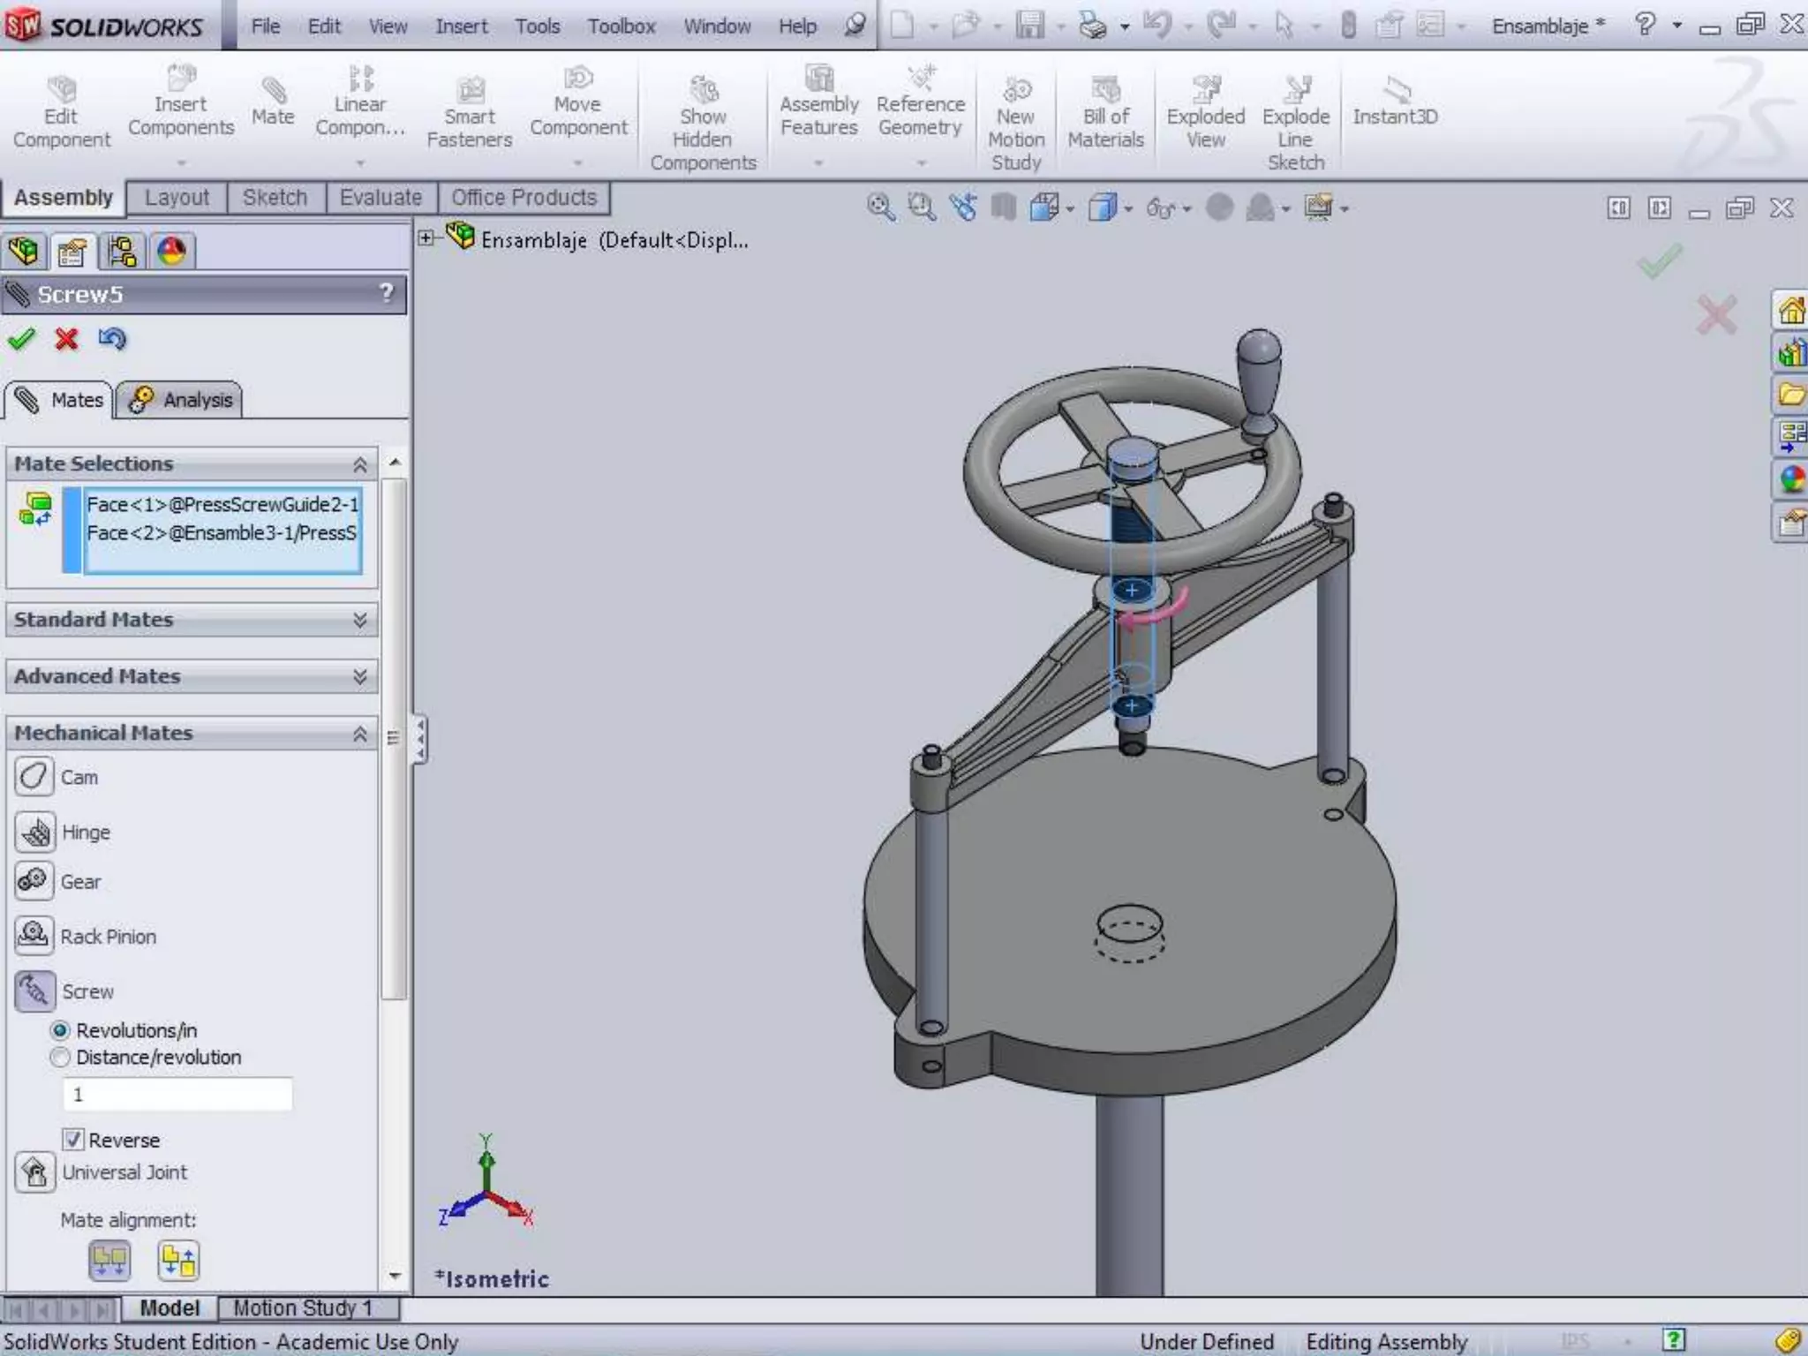
Task: Choose the Rack Pinion mate
Action: 34,936
